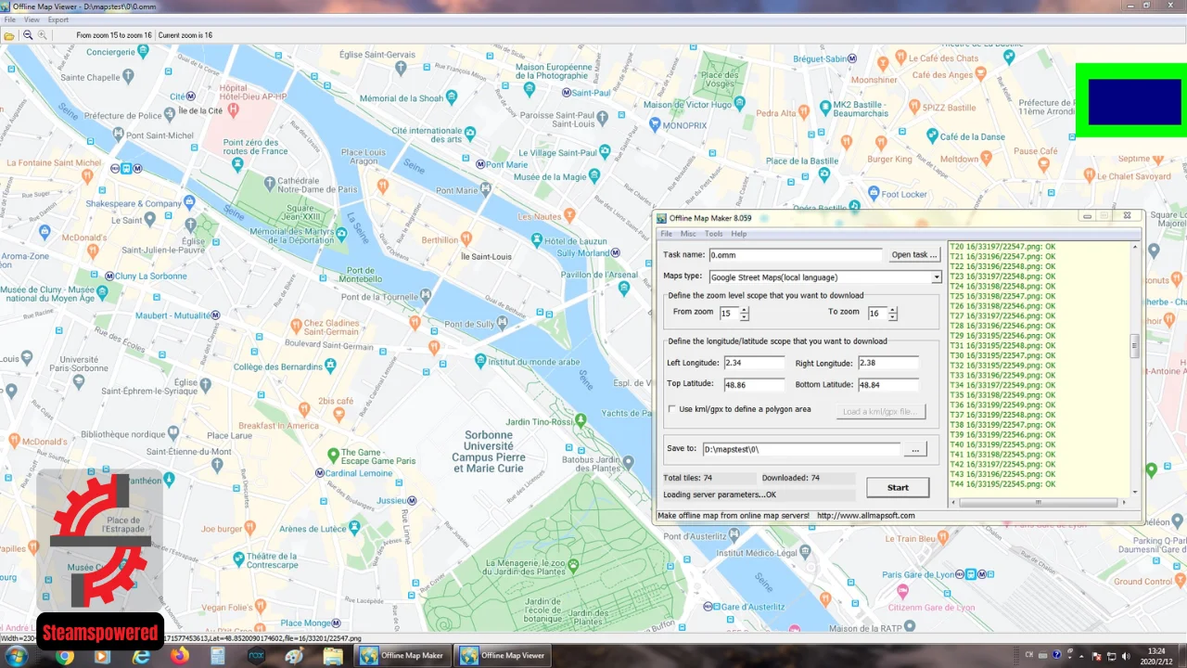Click the Left Longitude field
The image size is (1187, 668).
pos(754,363)
